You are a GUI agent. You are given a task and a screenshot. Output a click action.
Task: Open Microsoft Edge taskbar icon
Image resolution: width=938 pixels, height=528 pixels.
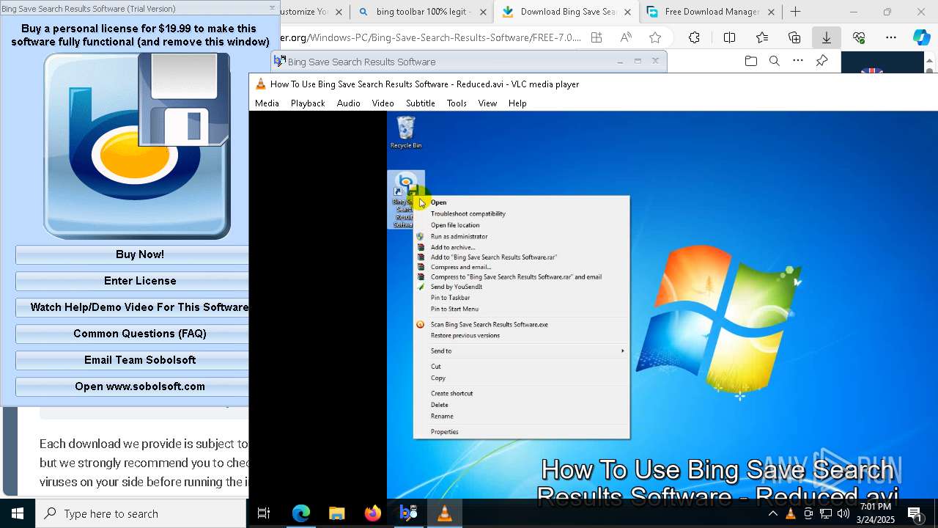coord(301,513)
